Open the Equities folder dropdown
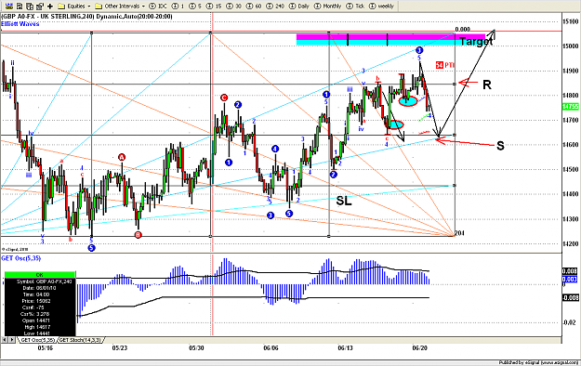 [x=74, y=6]
